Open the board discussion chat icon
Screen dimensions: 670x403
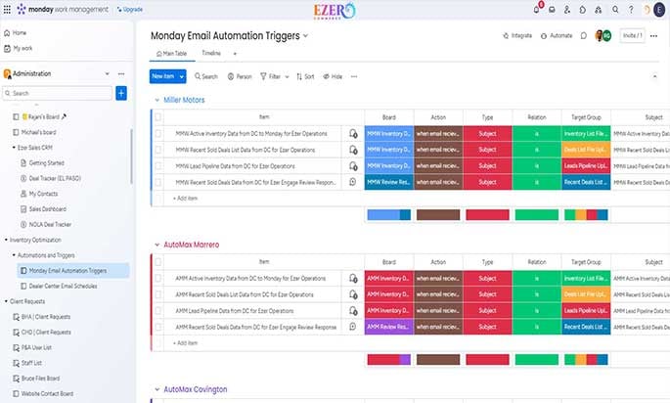584,36
